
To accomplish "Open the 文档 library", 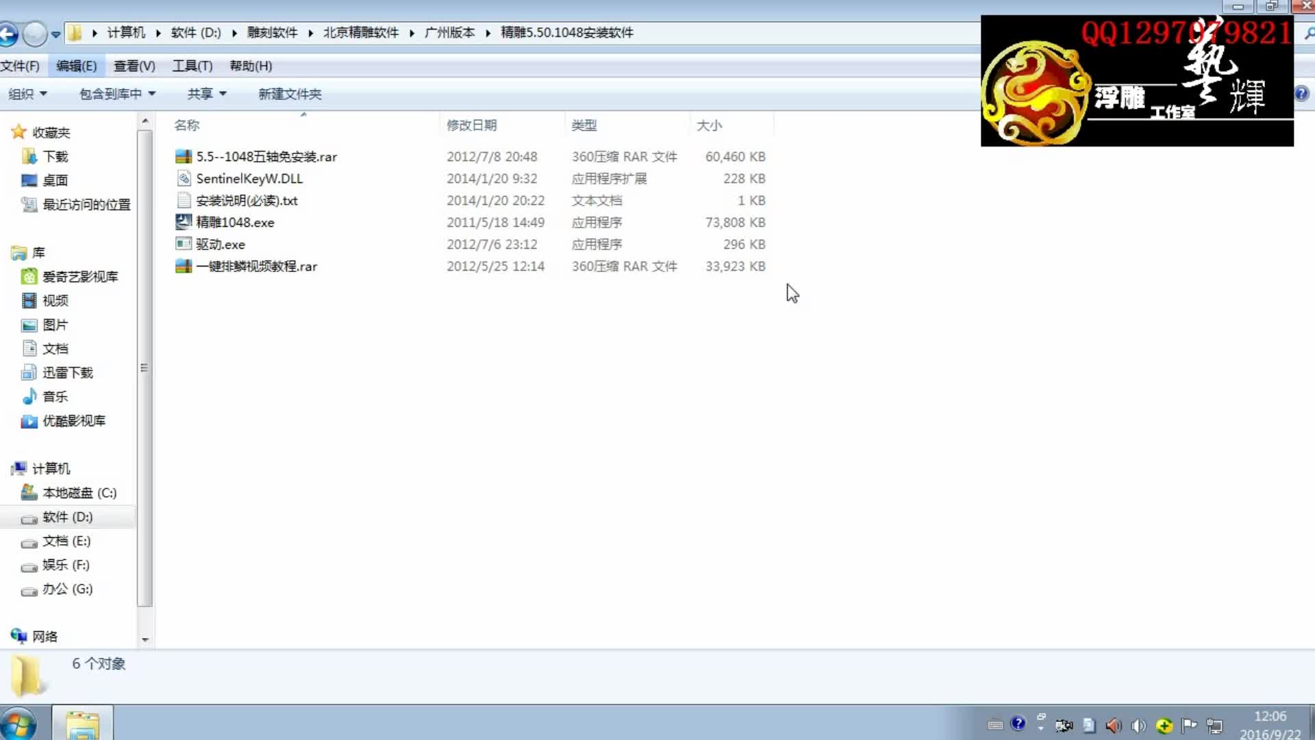I will tap(45, 349).
